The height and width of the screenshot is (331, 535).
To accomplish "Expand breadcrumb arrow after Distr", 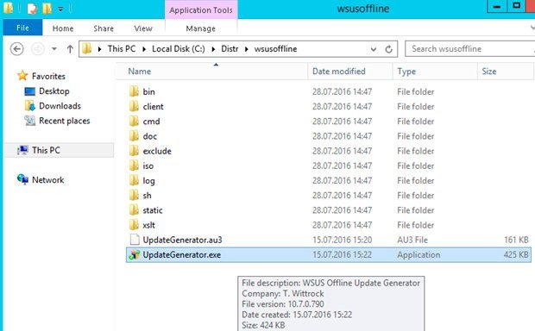I will (x=246, y=49).
